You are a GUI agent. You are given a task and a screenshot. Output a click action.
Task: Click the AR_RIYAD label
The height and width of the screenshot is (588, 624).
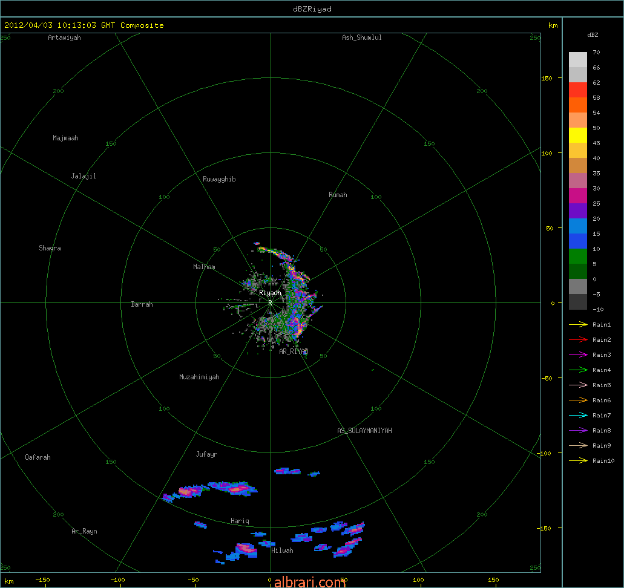click(294, 351)
